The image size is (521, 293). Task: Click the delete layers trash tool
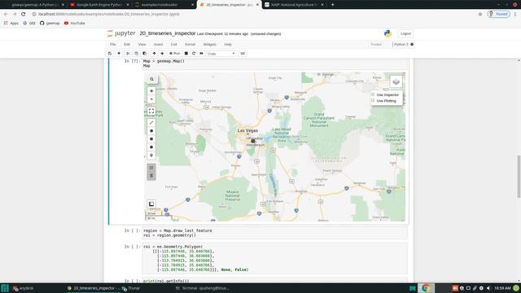[x=151, y=176]
